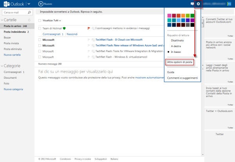Viewport: 235px width, 162px height.
Task: Click Nuova cartella link
Action: 12,55
